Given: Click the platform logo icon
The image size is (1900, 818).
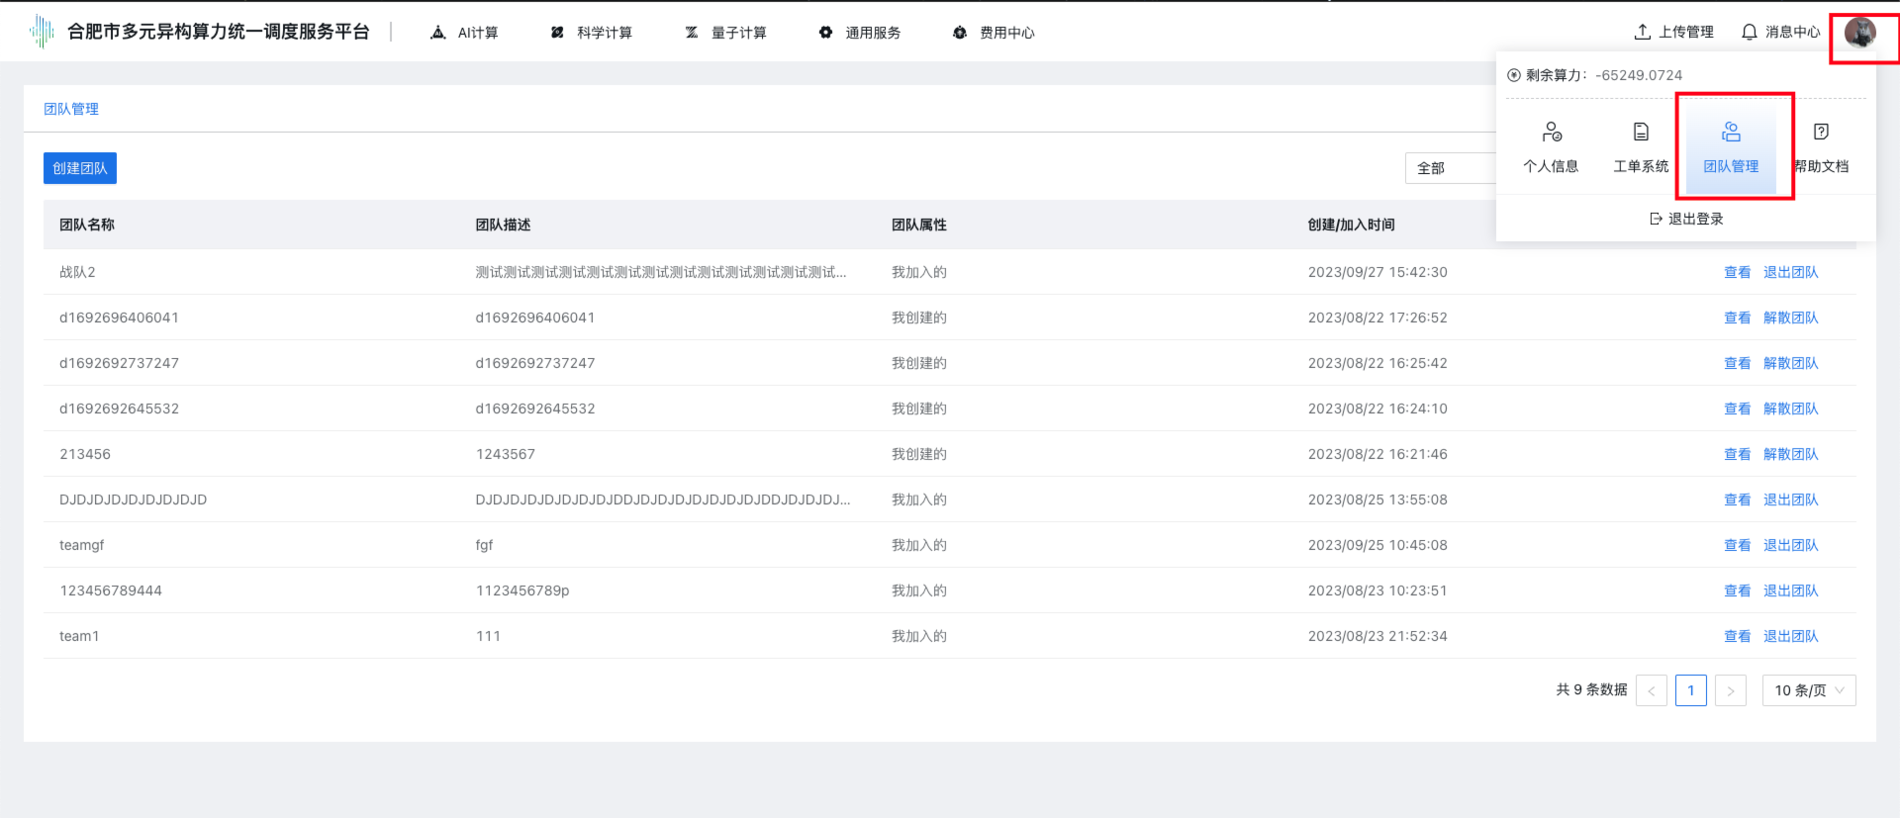Looking at the screenshot, I should point(42,32).
